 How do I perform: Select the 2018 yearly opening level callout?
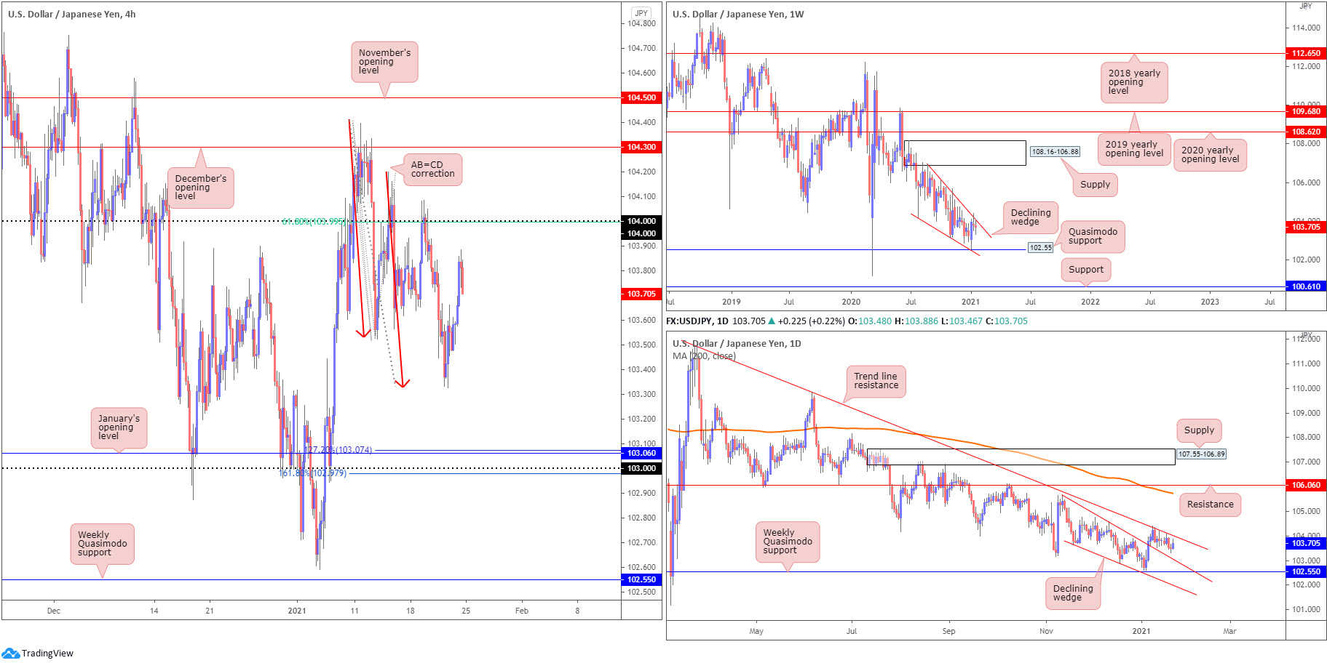click(x=1134, y=82)
